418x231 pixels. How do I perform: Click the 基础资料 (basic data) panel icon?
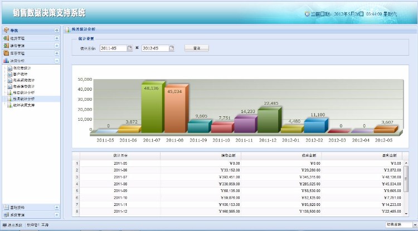[6, 207]
